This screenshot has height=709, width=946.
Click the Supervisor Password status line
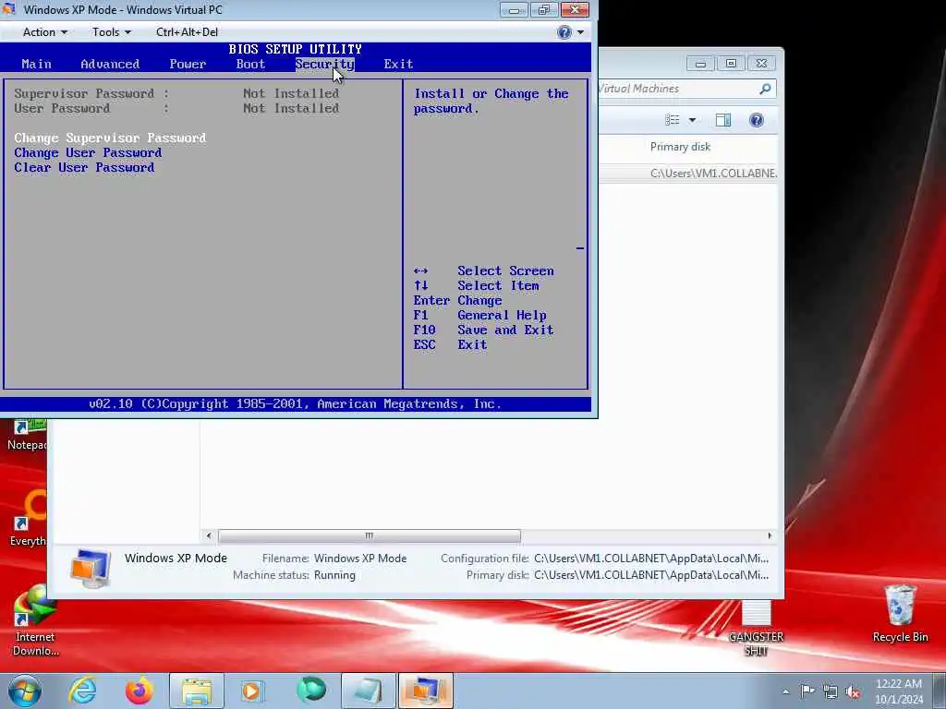click(176, 93)
